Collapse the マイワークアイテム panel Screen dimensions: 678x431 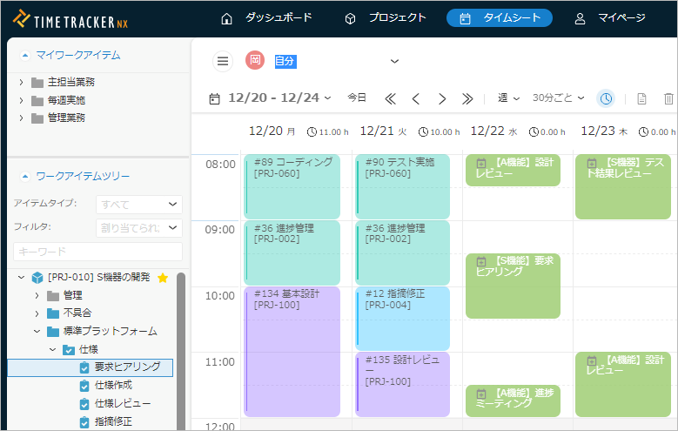click(x=24, y=55)
